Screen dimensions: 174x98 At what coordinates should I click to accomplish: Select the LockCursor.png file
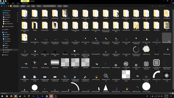[x=95, y=77]
